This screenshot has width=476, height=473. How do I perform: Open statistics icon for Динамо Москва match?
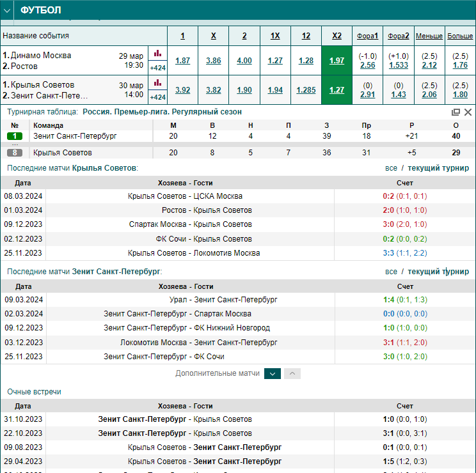coord(157,53)
